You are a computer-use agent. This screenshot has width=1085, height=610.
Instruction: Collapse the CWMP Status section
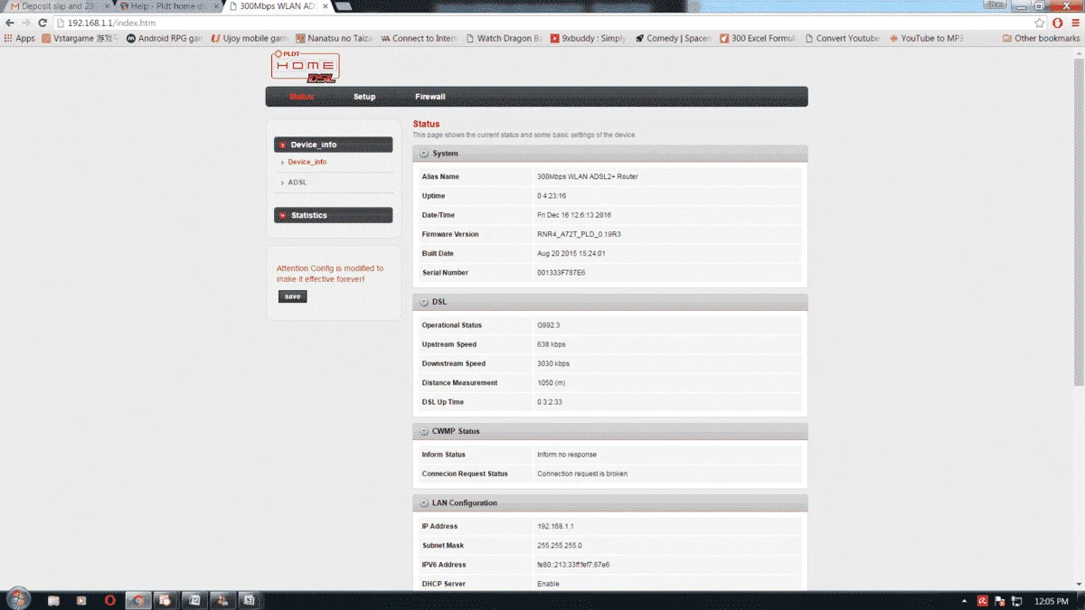(424, 431)
